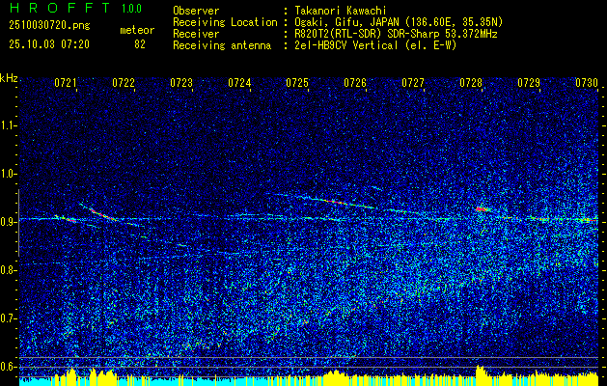Click the 0.6 kHz axis label
607x386 pixels.
[9, 367]
